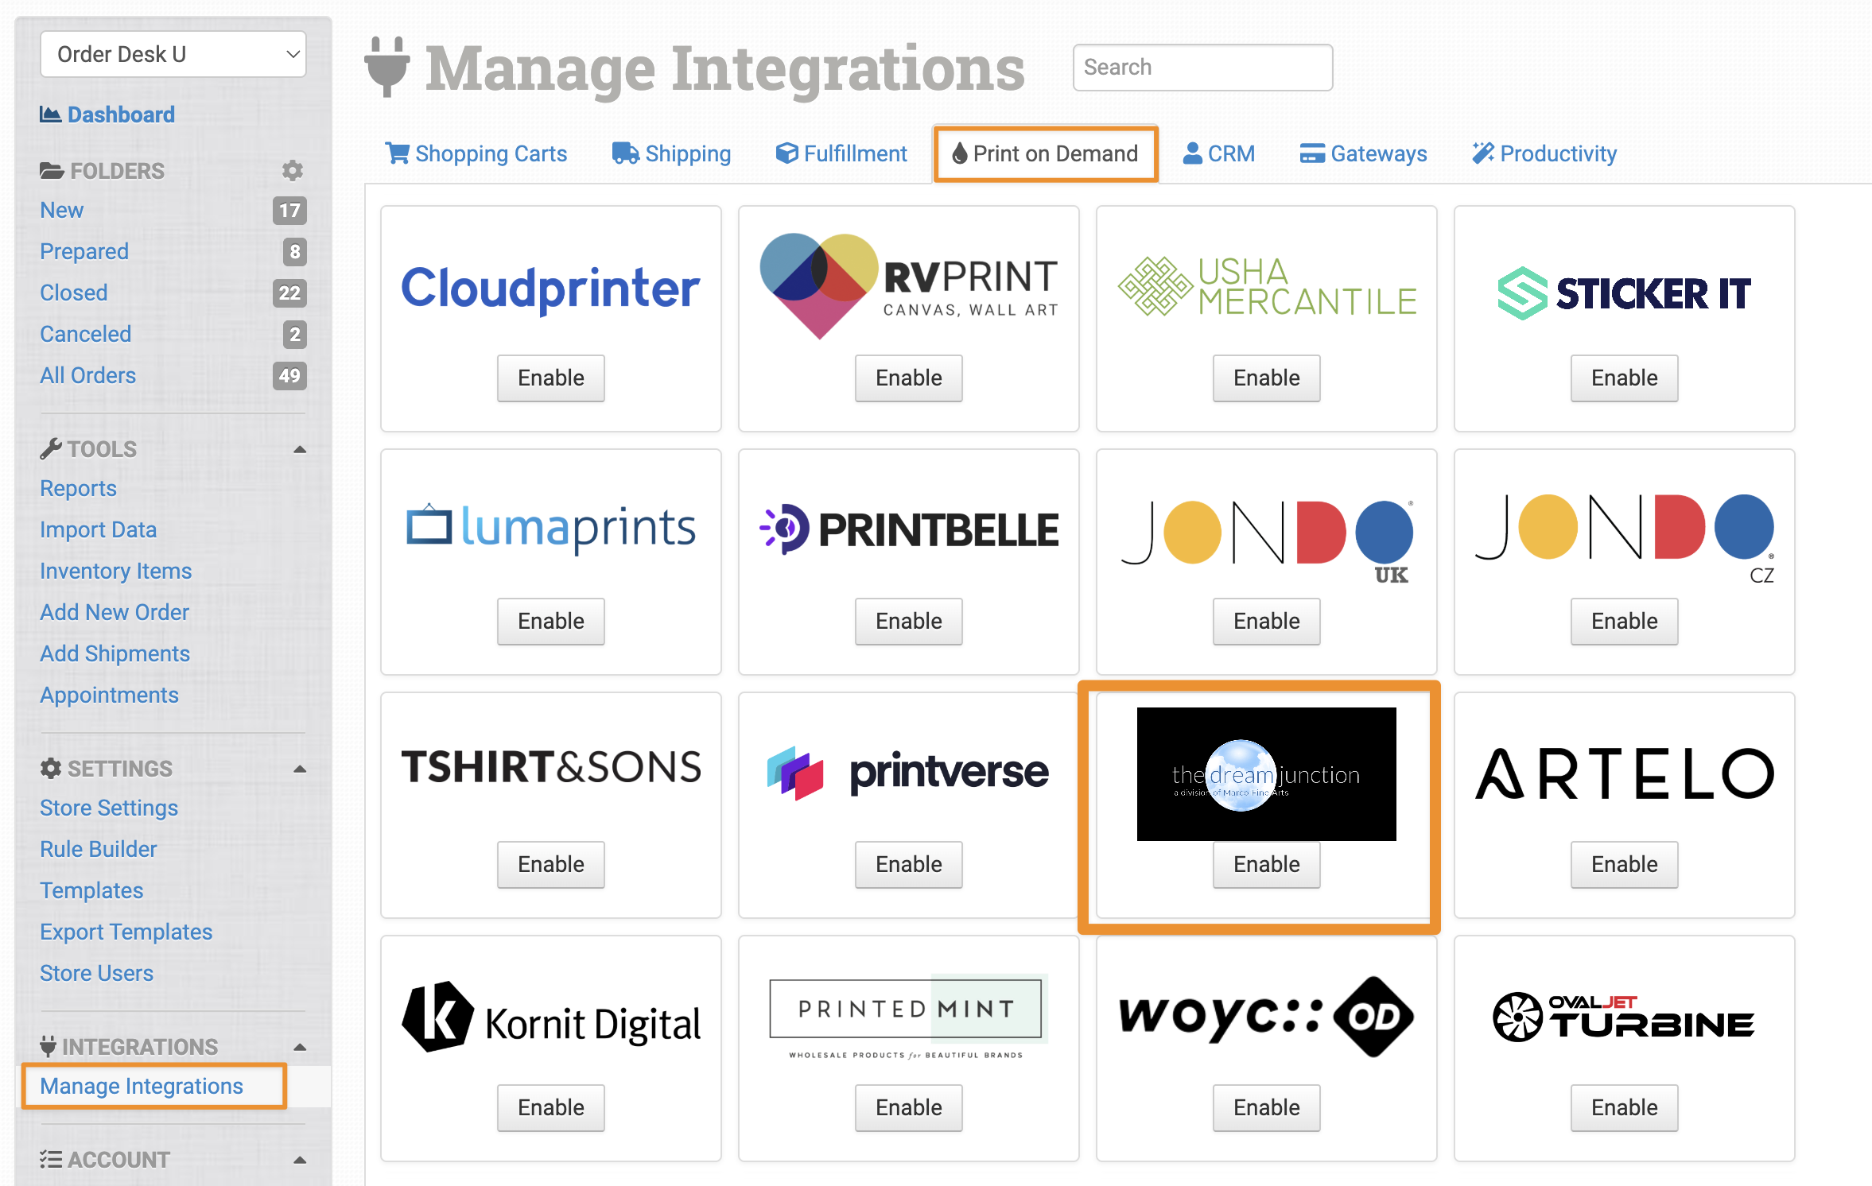Image resolution: width=1872 pixels, height=1186 pixels.
Task: Enable the Cloudprinter integration
Action: (550, 378)
